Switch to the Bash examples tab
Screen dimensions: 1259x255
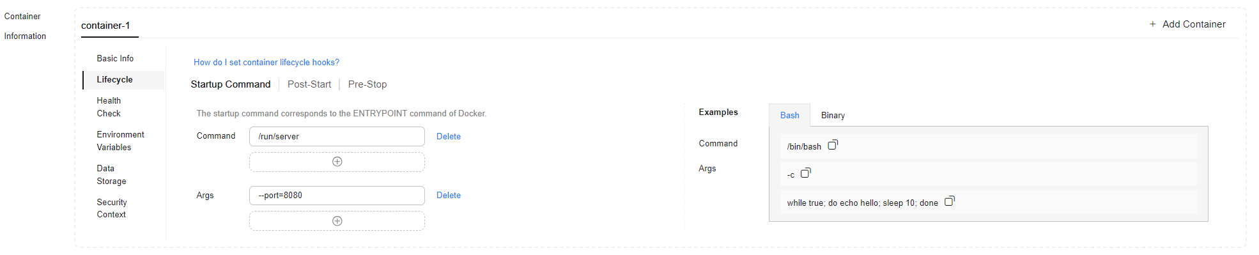click(x=790, y=115)
